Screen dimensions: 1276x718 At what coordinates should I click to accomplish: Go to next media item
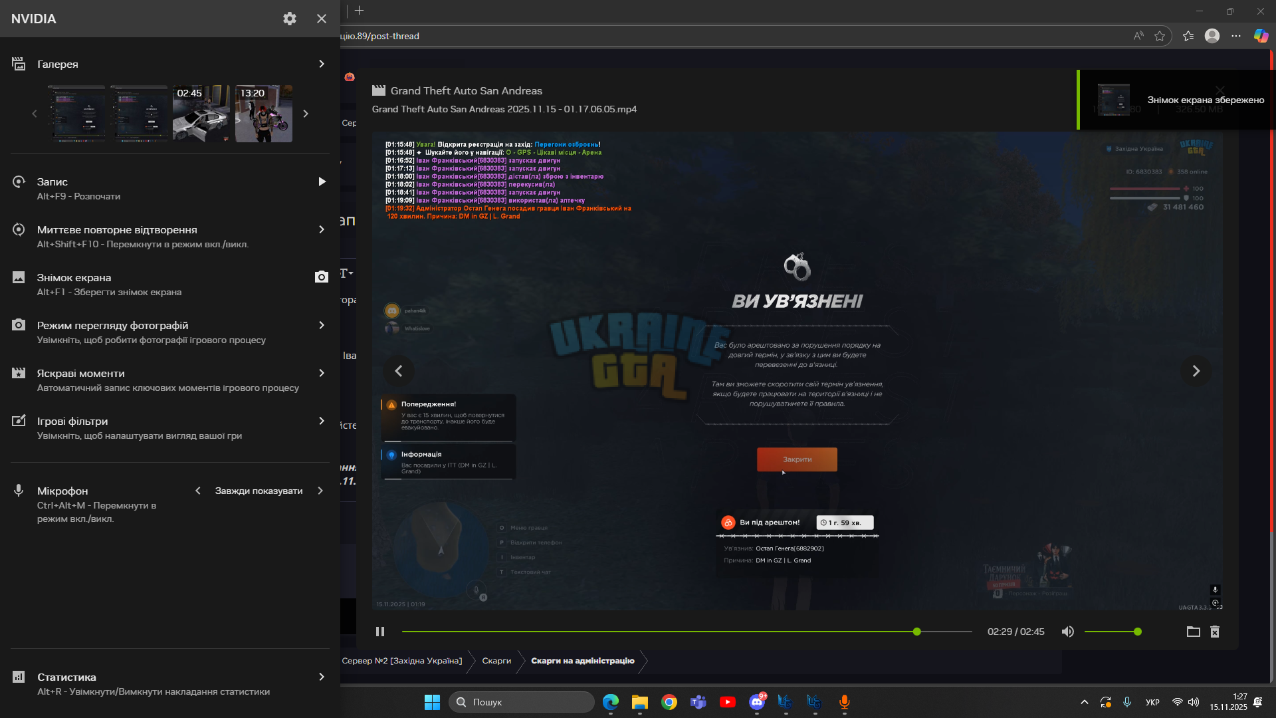[1196, 371]
